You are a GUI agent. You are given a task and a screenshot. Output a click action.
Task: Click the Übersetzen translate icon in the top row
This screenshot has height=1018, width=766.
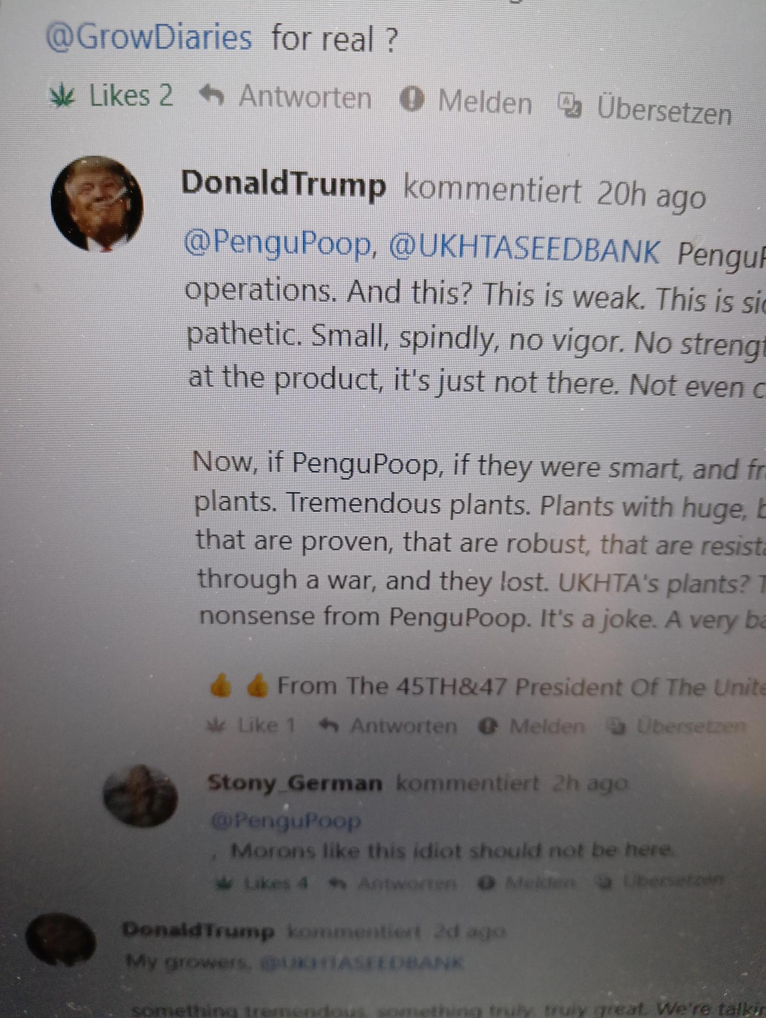[x=570, y=104]
